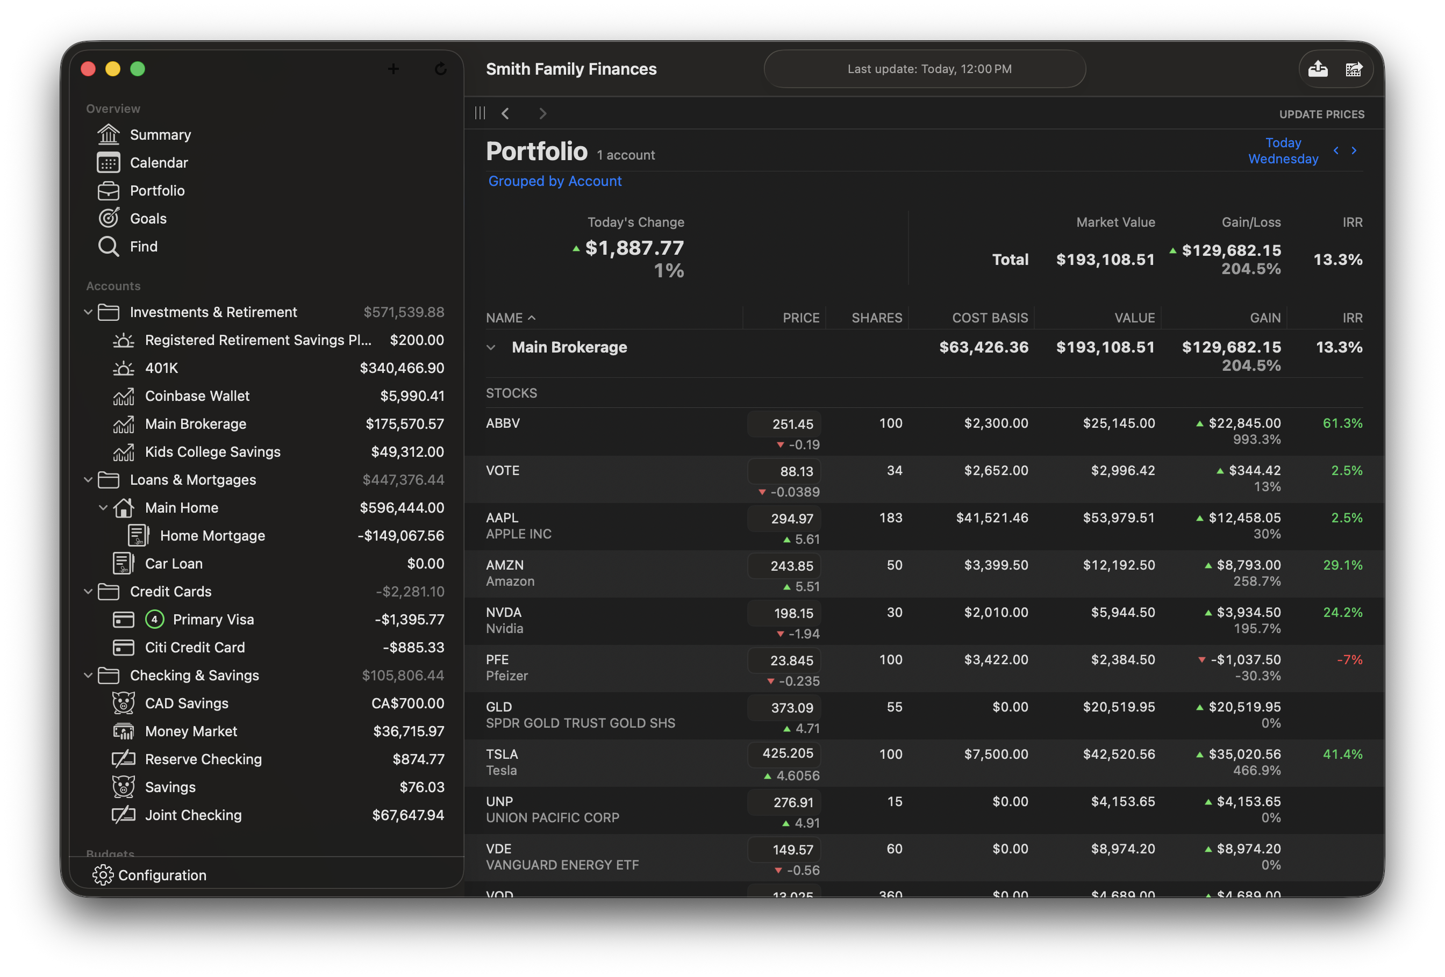Click the Last update status field
Viewport: 1445px width, 977px height.
[x=925, y=69]
